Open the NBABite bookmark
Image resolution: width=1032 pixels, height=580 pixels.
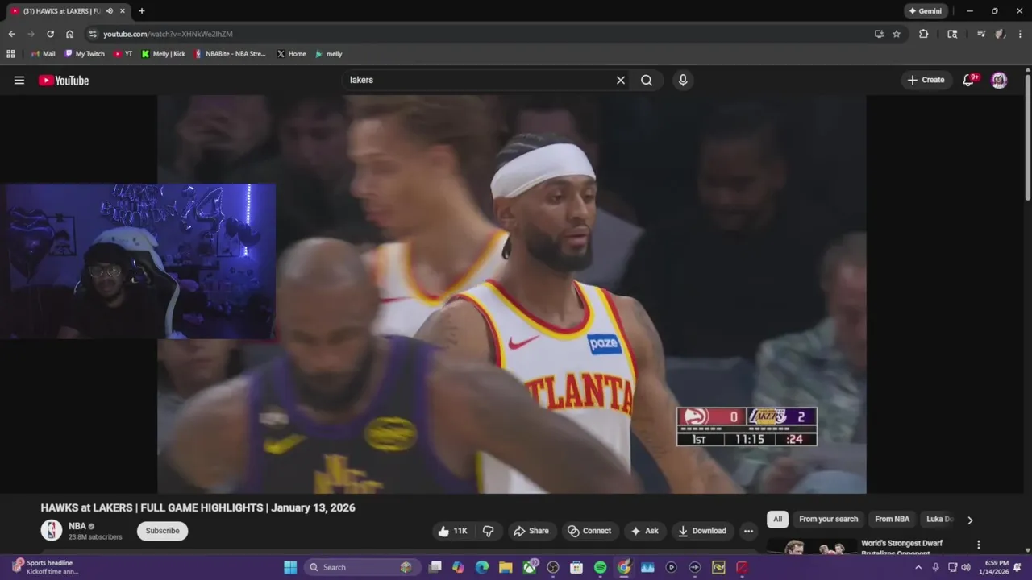click(230, 54)
